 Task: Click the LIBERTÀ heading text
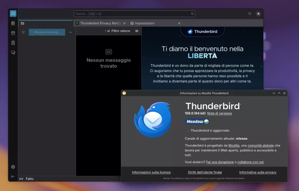click(202, 56)
